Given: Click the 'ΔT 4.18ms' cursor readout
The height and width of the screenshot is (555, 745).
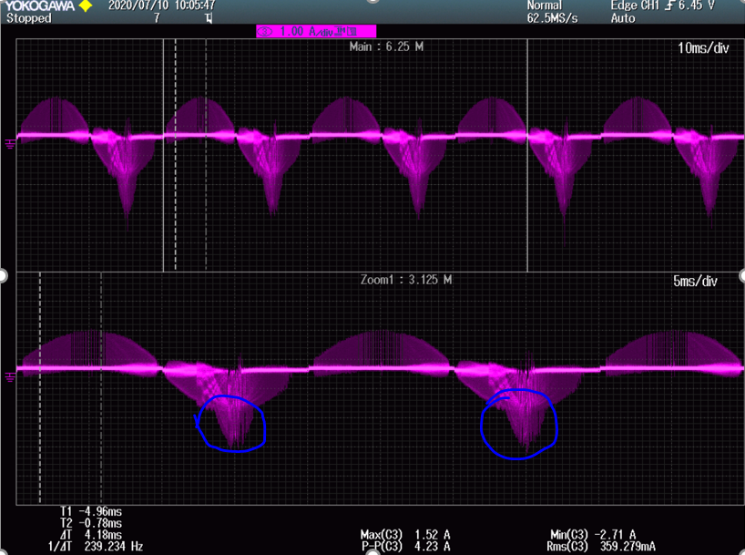Looking at the screenshot, I should (x=91, y=535).
